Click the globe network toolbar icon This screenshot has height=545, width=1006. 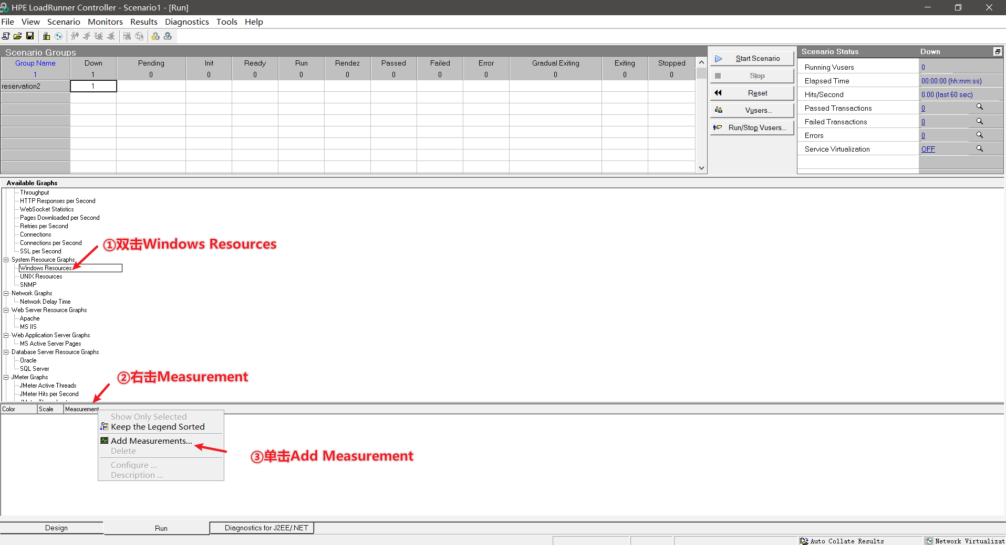coord(59,36)
